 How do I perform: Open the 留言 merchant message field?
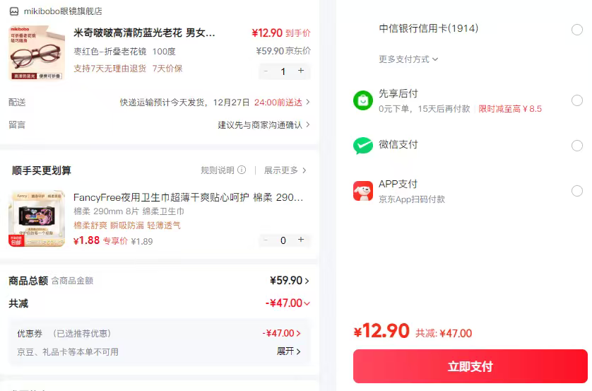tap(263, 125)
